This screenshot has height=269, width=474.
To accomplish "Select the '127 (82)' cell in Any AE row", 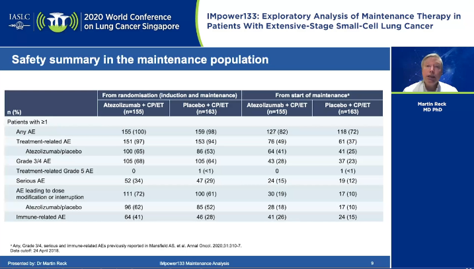I will pyautogui.click(x=277, y=132).
